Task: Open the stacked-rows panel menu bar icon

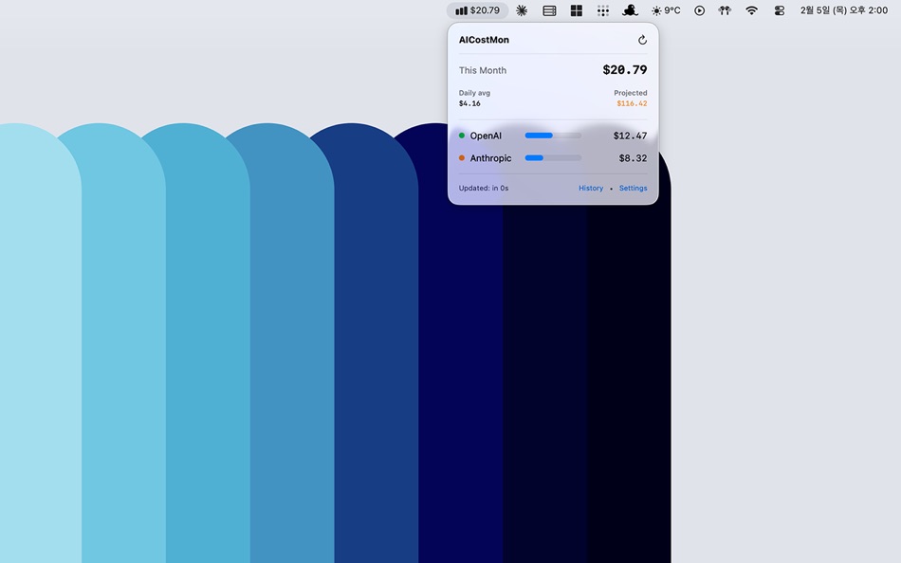Action: click(549, 10)
